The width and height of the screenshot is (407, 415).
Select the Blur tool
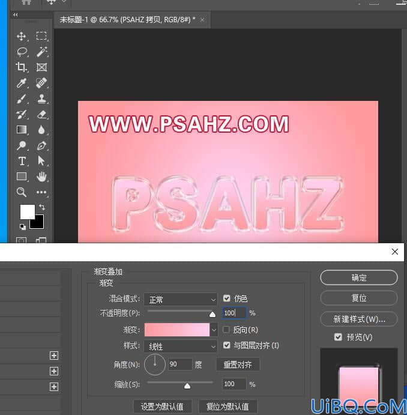click(x=41, y=130)
